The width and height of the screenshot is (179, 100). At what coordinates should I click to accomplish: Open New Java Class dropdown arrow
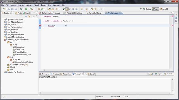click(45, 9)
